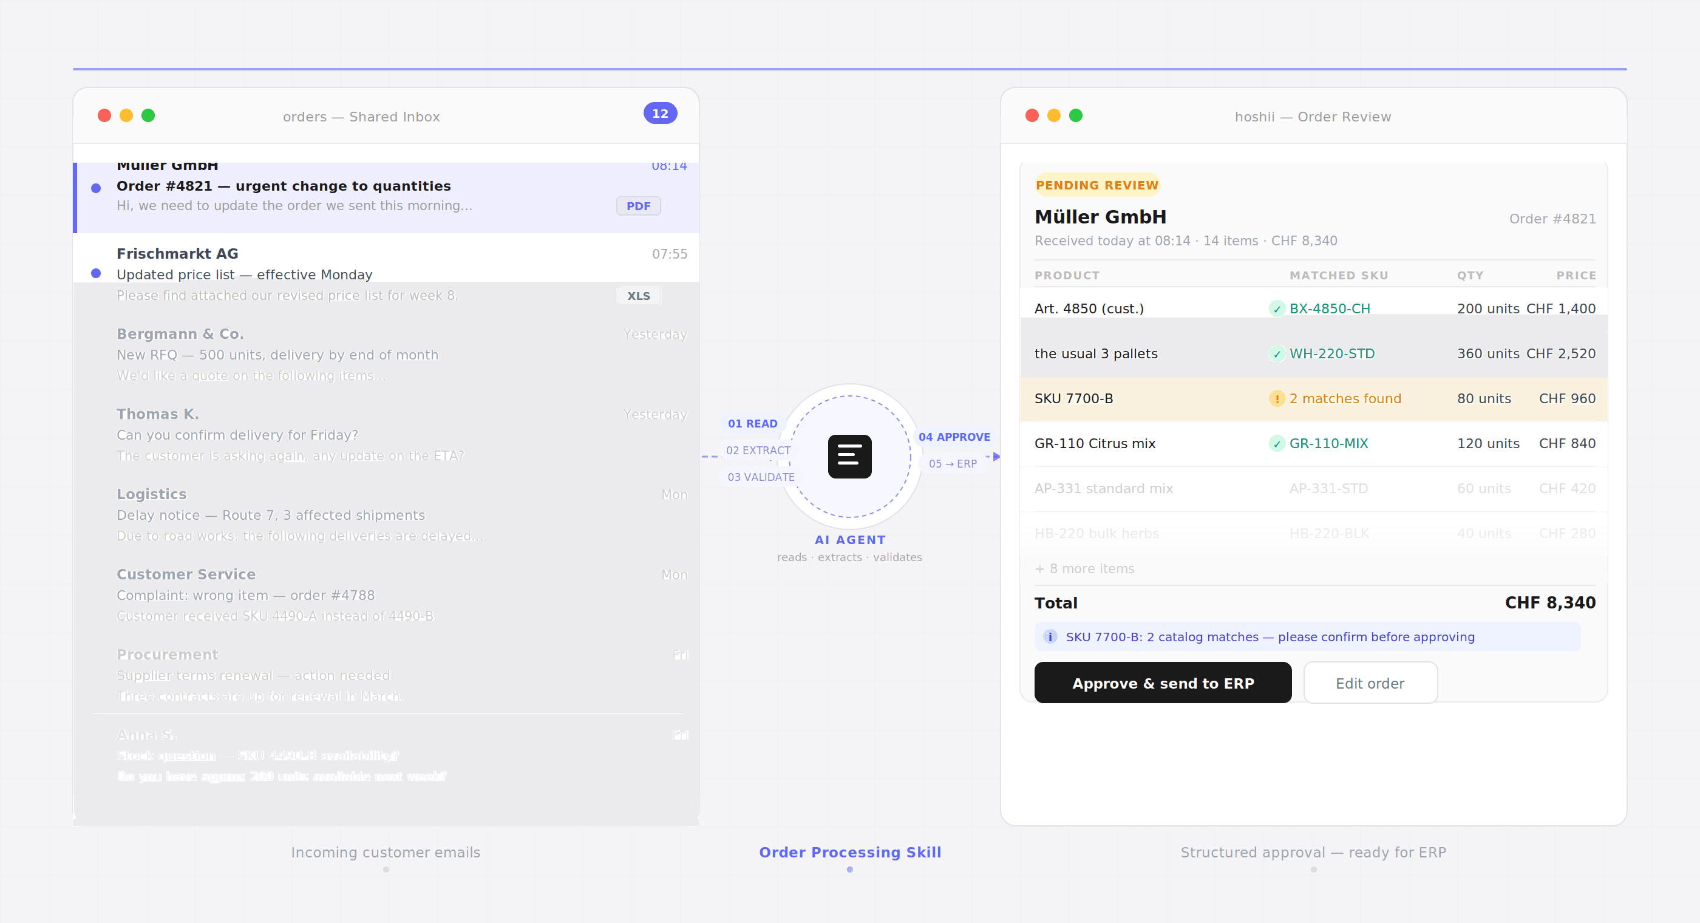Click unread dot on the Müller GmbH email
The height and width of the screenshot is (923, 1700).
click(96, 188)
